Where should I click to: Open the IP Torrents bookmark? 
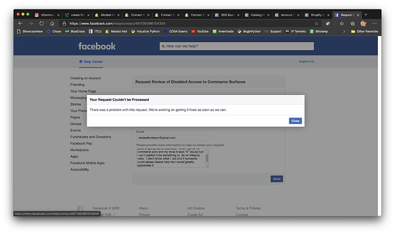pyautogui.click(x=295, y=31)
